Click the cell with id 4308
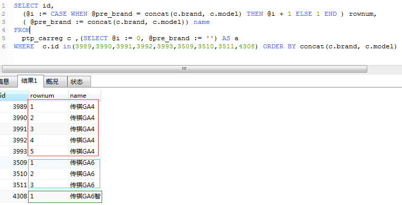 [14, 196]
